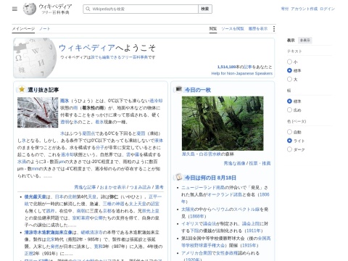This screenshot has height=261, width=348.
Task: Open the 太陽光 link
Action: point(188,210)
